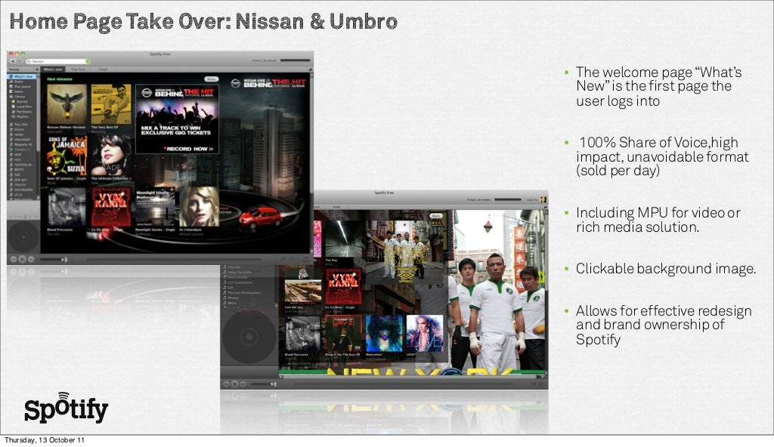Screen dimensions: 774x447
Task: Click previous track button in Nissan window
Action: [x=14, y=259]
